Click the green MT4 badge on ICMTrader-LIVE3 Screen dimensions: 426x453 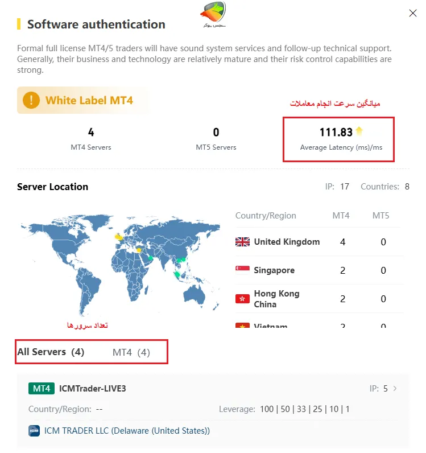pyautogui.click(x=41, y=389)
